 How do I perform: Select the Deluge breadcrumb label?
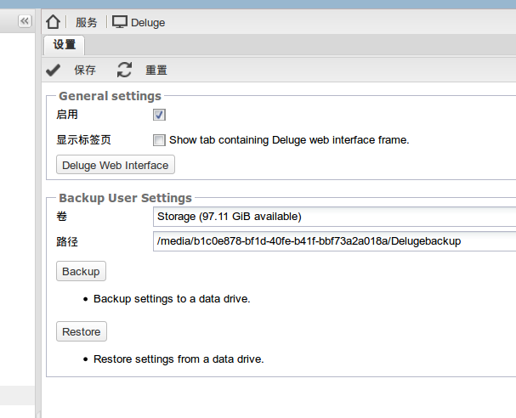[148, 23]
